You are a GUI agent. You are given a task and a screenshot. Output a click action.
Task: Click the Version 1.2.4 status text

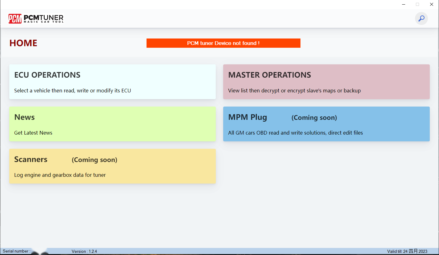84,251
